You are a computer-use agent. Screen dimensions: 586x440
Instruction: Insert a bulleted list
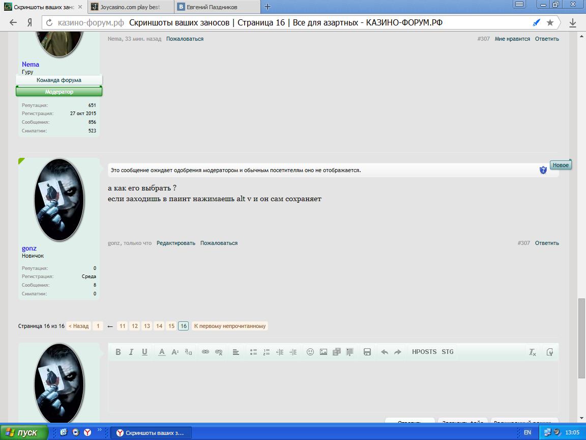253,352
